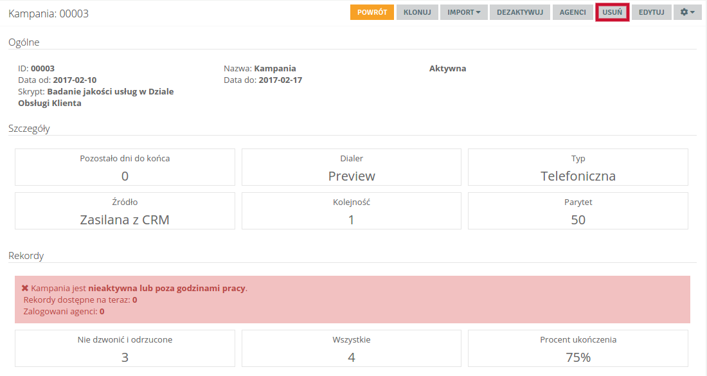This screenshot has height=376, width=707.
Task: Click the red X warning icon
Action: 25,288
